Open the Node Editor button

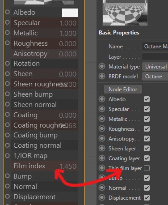(123, 90)
